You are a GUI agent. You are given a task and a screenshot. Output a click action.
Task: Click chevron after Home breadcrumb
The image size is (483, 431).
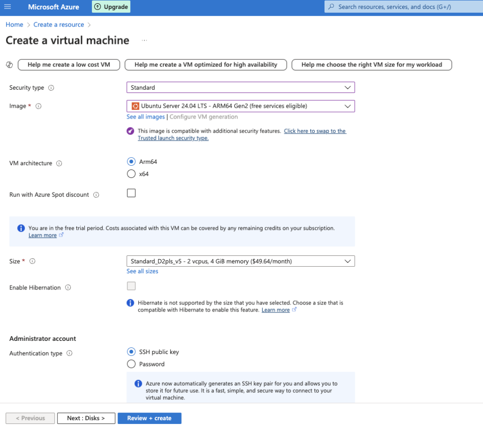[28, 25]
